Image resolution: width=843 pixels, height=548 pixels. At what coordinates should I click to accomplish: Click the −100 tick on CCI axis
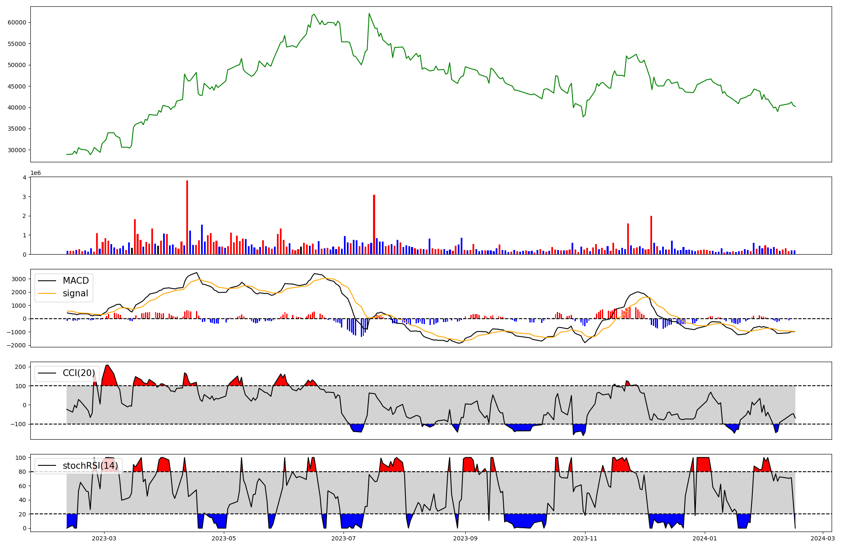pyautogui.click(x=19, y=424)
